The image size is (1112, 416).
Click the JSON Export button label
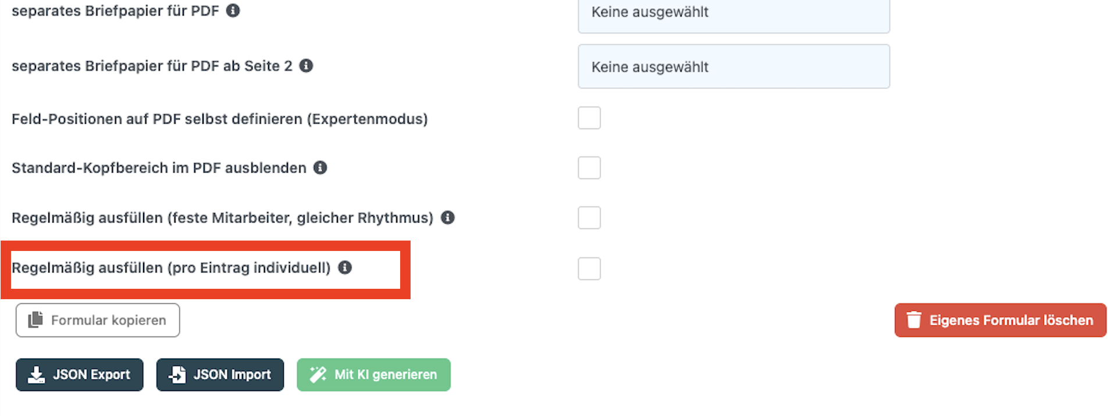tap(91, 375)
